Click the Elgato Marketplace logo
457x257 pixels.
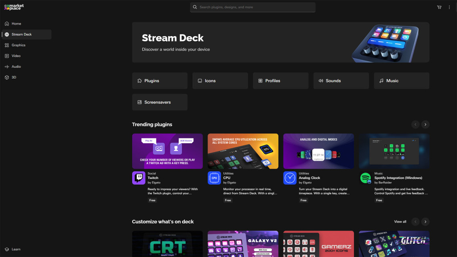pos(14,7)
